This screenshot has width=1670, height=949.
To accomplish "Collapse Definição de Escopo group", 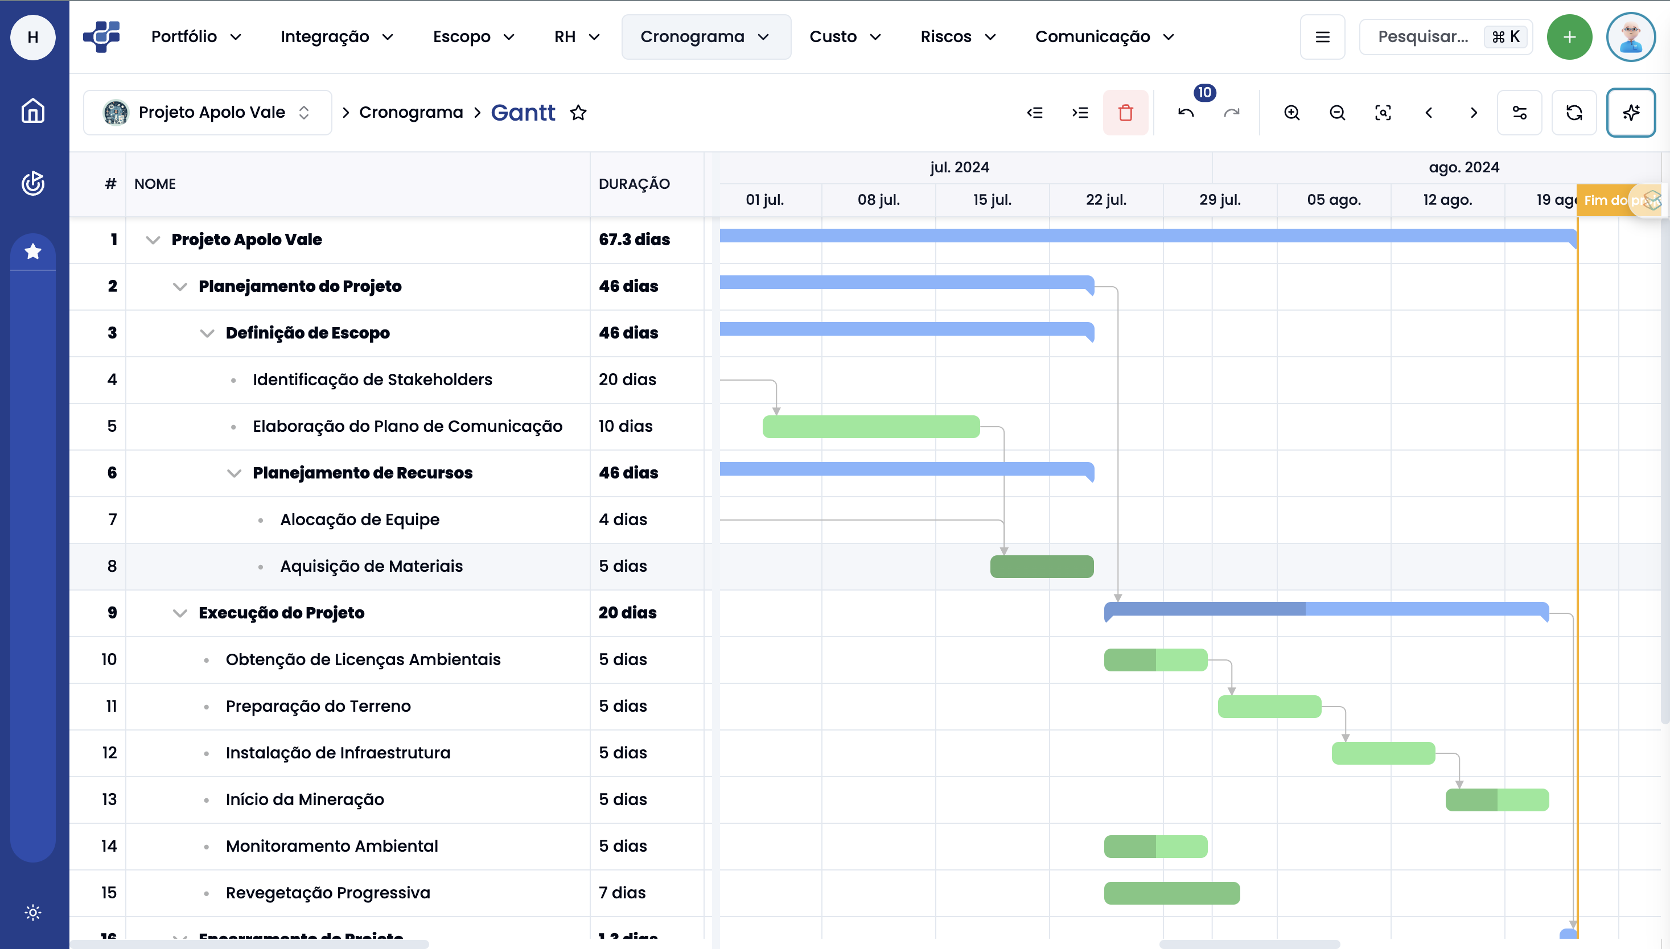I will (x=207, y=333).
